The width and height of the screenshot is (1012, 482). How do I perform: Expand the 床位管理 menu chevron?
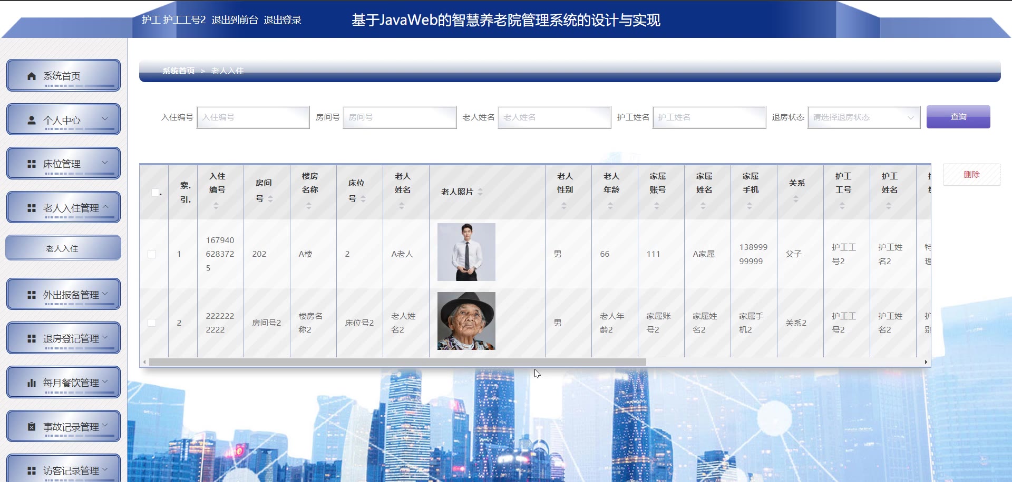pos(105,163)
